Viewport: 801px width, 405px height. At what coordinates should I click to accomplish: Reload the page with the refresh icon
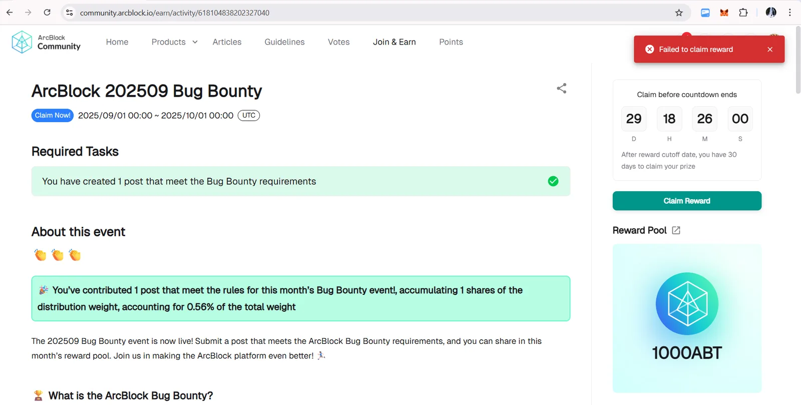click(47, 13)
